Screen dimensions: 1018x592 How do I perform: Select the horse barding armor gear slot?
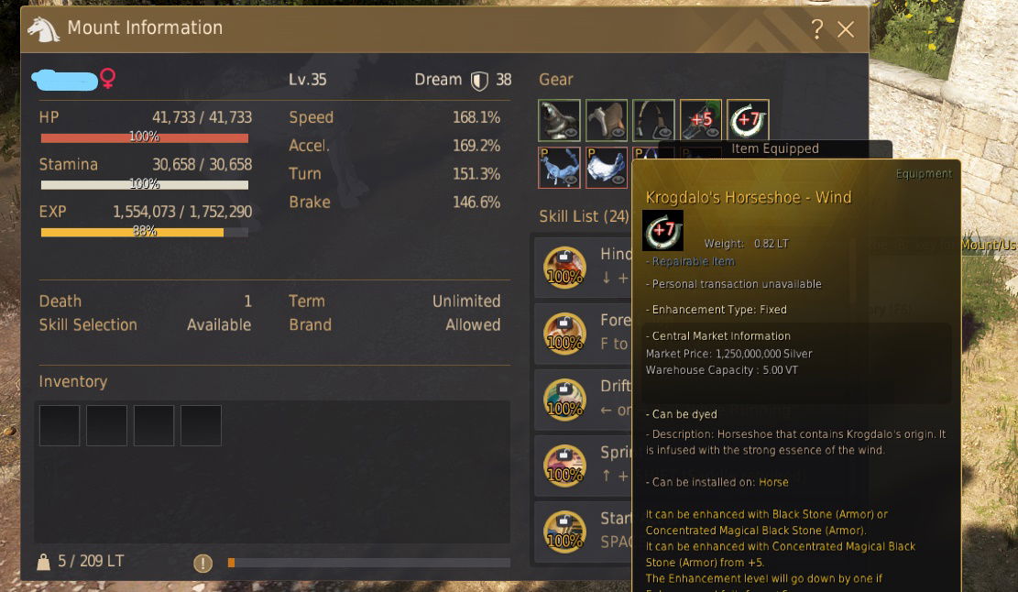pyautogui.click(x=607, y=120)
